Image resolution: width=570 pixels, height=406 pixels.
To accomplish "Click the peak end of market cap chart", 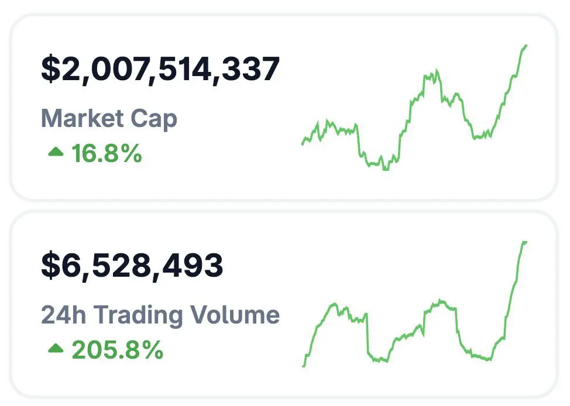I will [526, 46].
